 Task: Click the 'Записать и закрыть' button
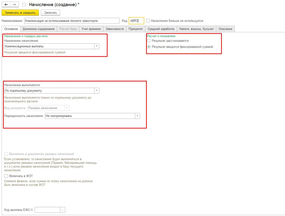pos(20,13)
